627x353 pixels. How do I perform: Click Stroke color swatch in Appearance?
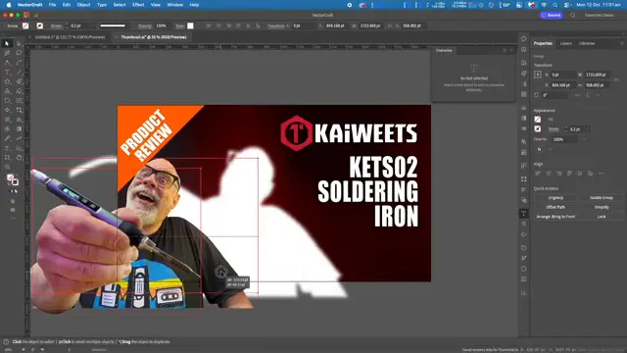coord(538,128)
